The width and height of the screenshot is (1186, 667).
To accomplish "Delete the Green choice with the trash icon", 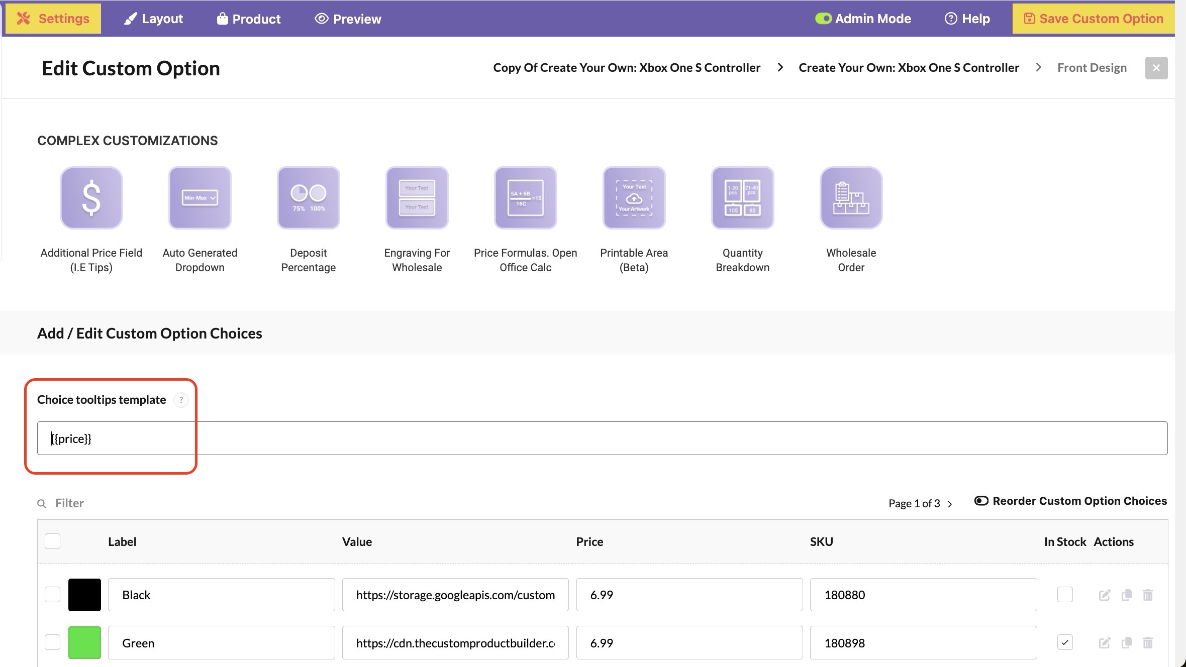I will click(x=1148, y=642).
